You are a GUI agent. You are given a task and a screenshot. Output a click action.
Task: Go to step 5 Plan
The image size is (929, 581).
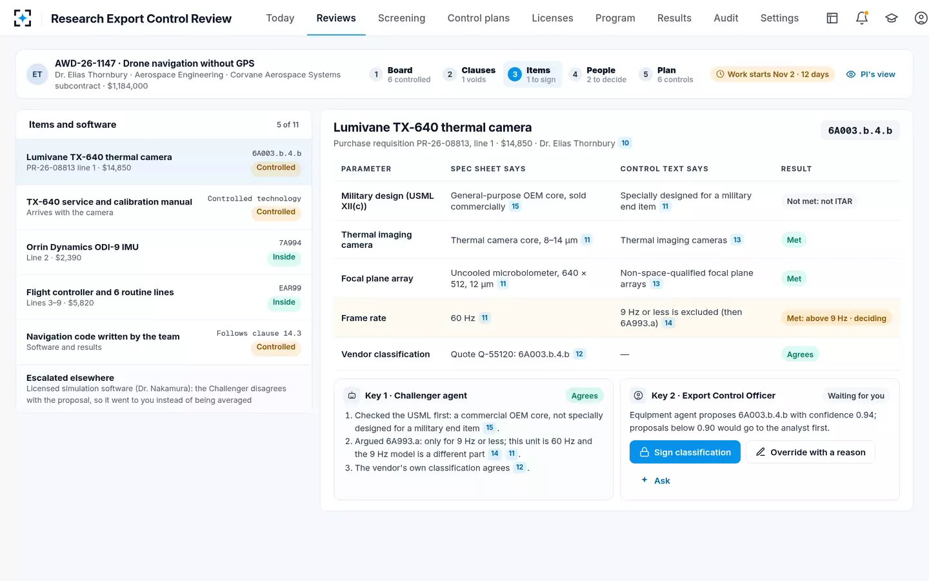coord(666,74)
